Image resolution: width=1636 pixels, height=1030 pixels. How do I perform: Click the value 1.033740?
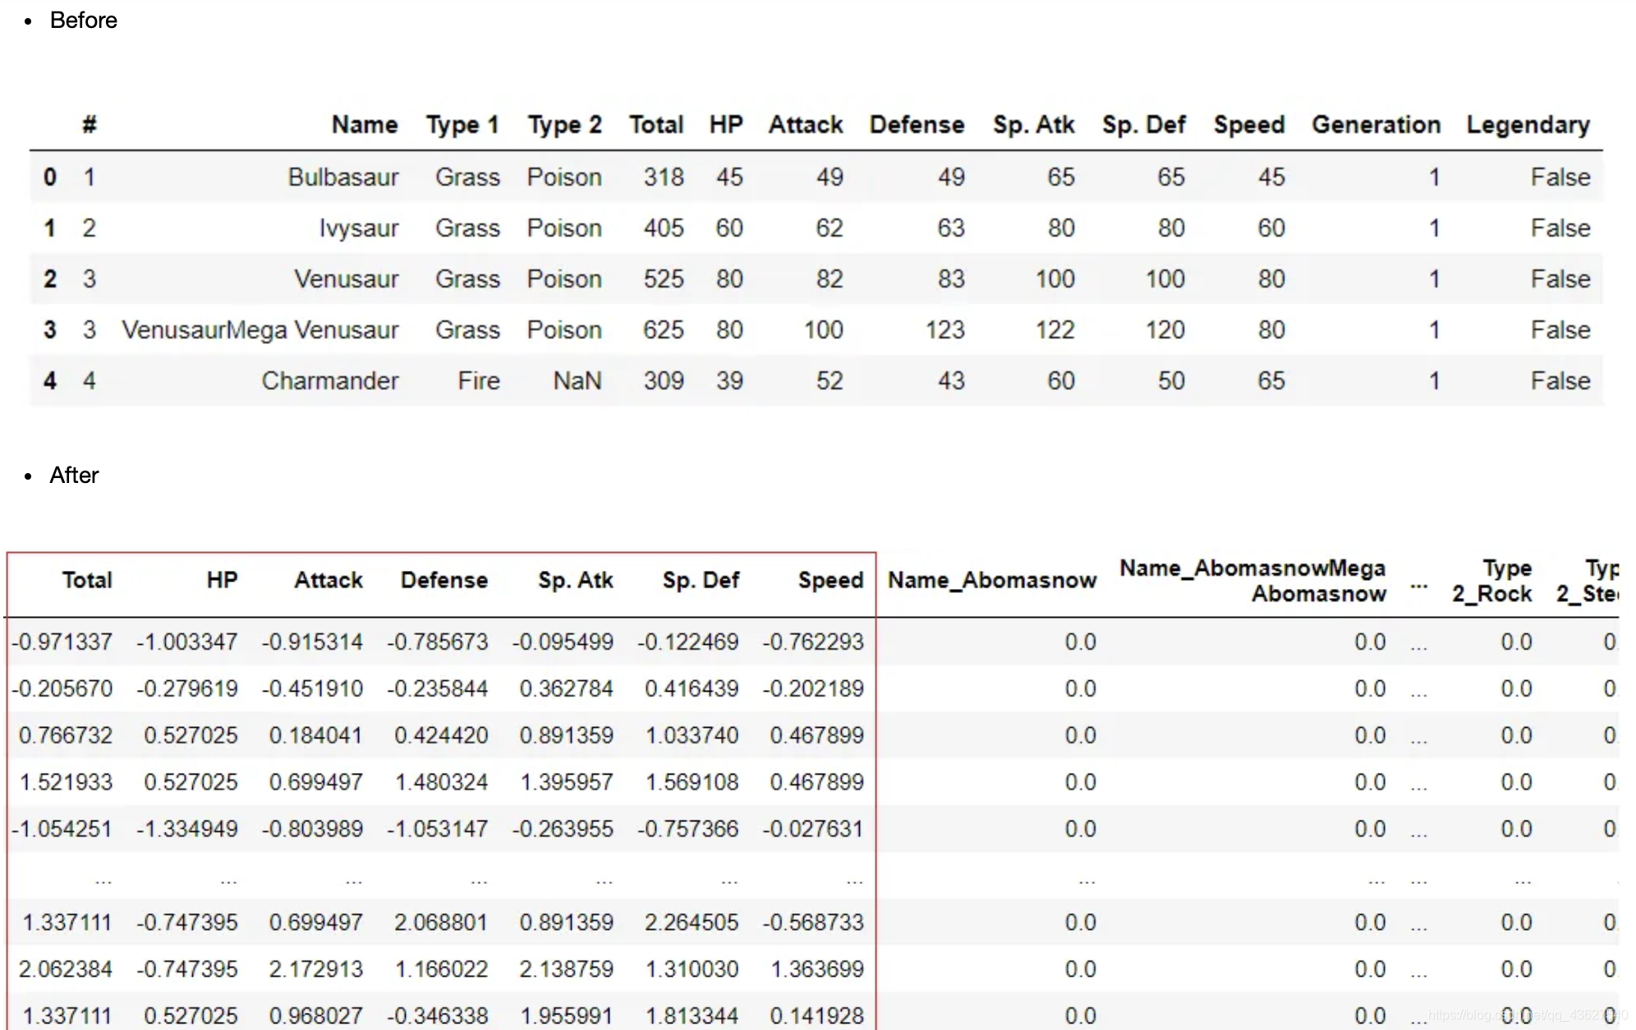point(692,735)
